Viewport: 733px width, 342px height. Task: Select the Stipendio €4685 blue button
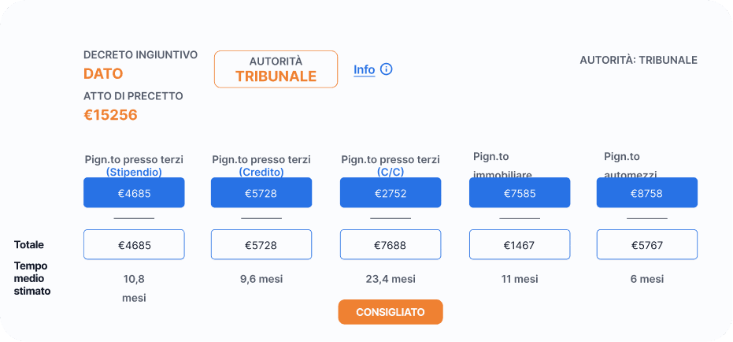(x=134, y=193)
